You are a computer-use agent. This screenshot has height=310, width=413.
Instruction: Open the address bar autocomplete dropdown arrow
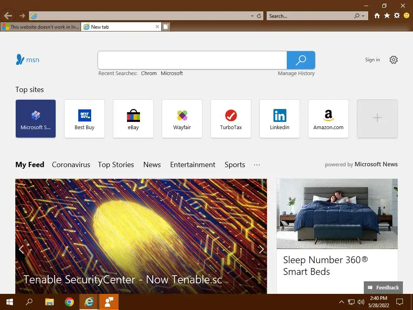tap(252, 16)
